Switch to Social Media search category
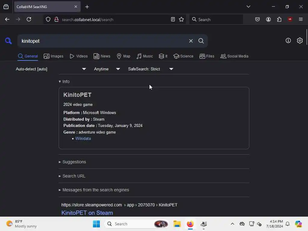Viewport: 308px width, 231px height. coord(234,56)
